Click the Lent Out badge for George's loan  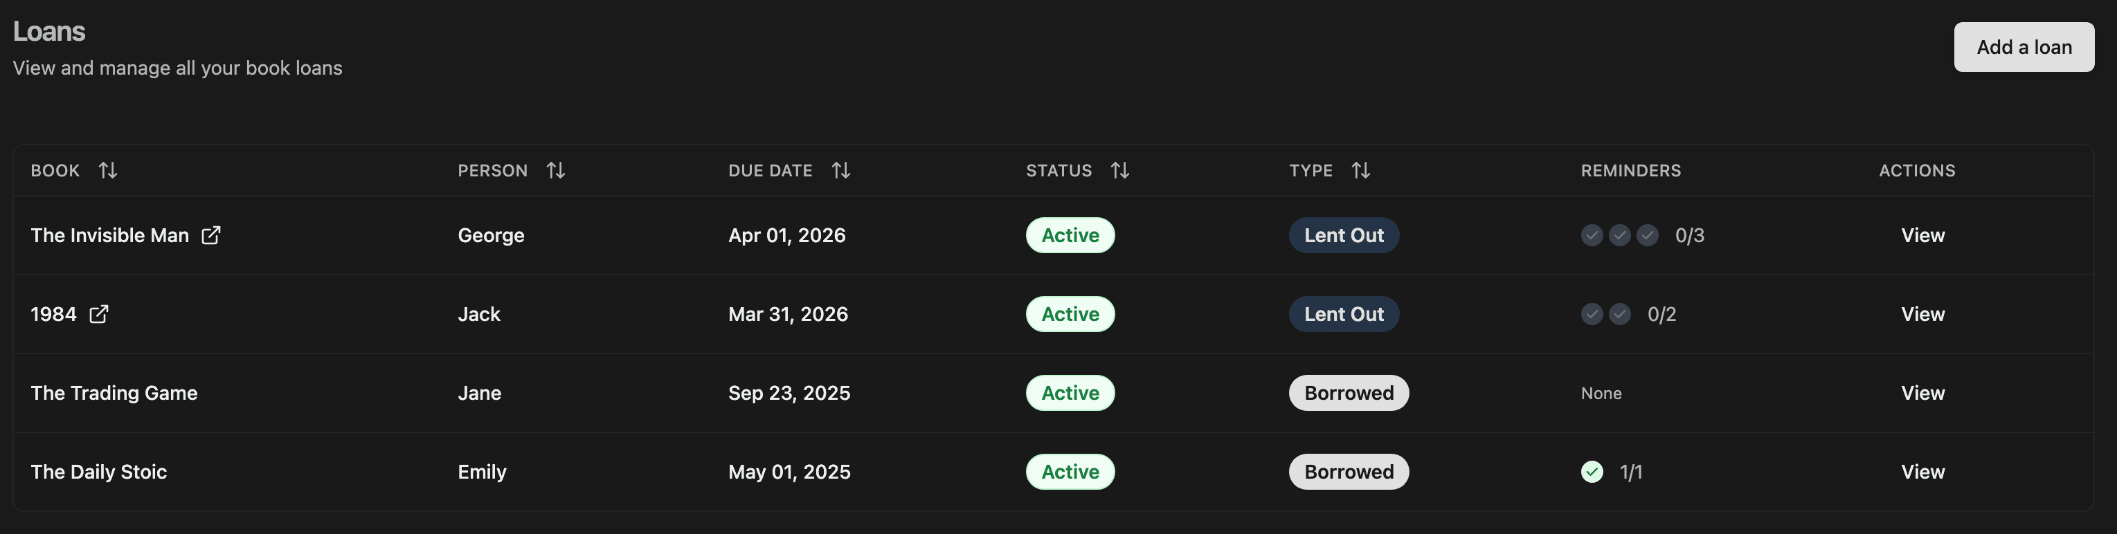click(x=1343, y=235)
